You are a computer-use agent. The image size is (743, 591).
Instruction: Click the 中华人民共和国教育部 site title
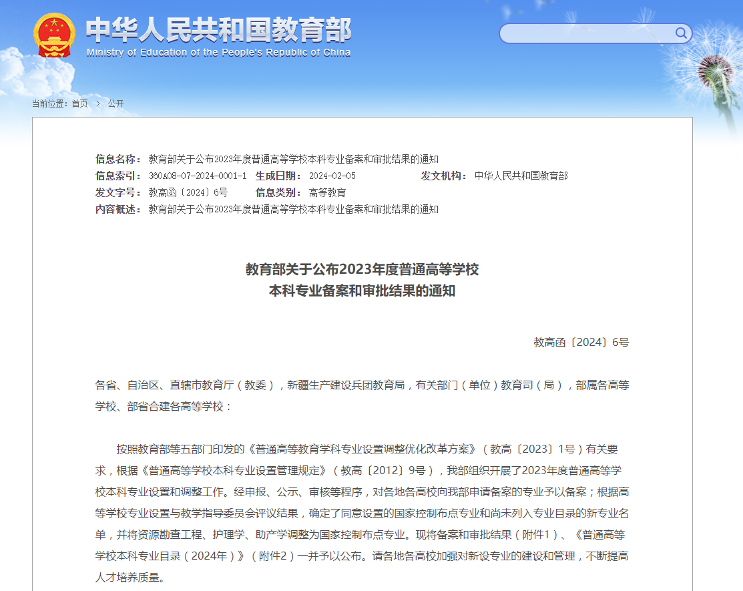pyautogui.click(x=218, y=30)
